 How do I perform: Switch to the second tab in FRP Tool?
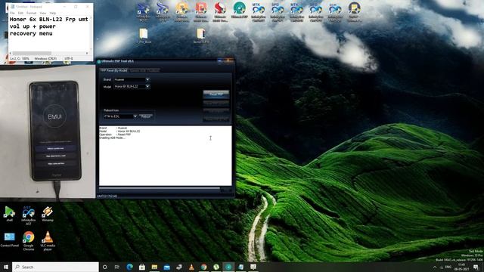click(x=144, y=70)
